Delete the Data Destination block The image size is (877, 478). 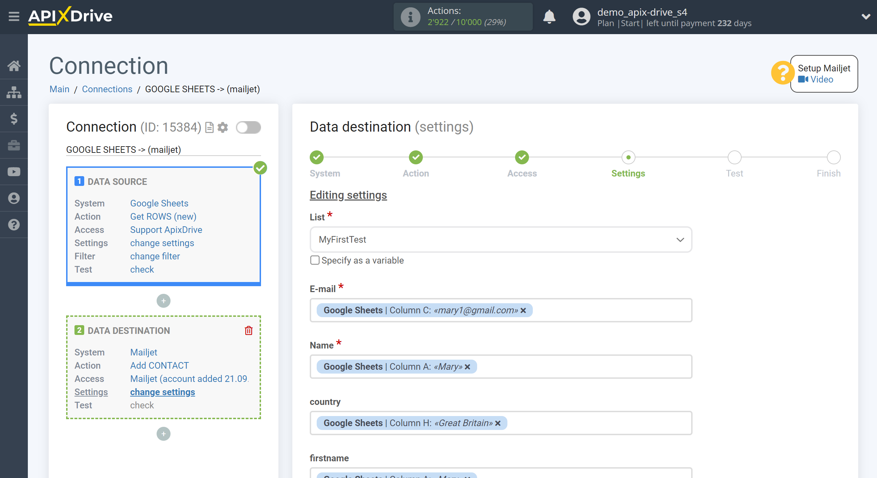coord(248,330)
